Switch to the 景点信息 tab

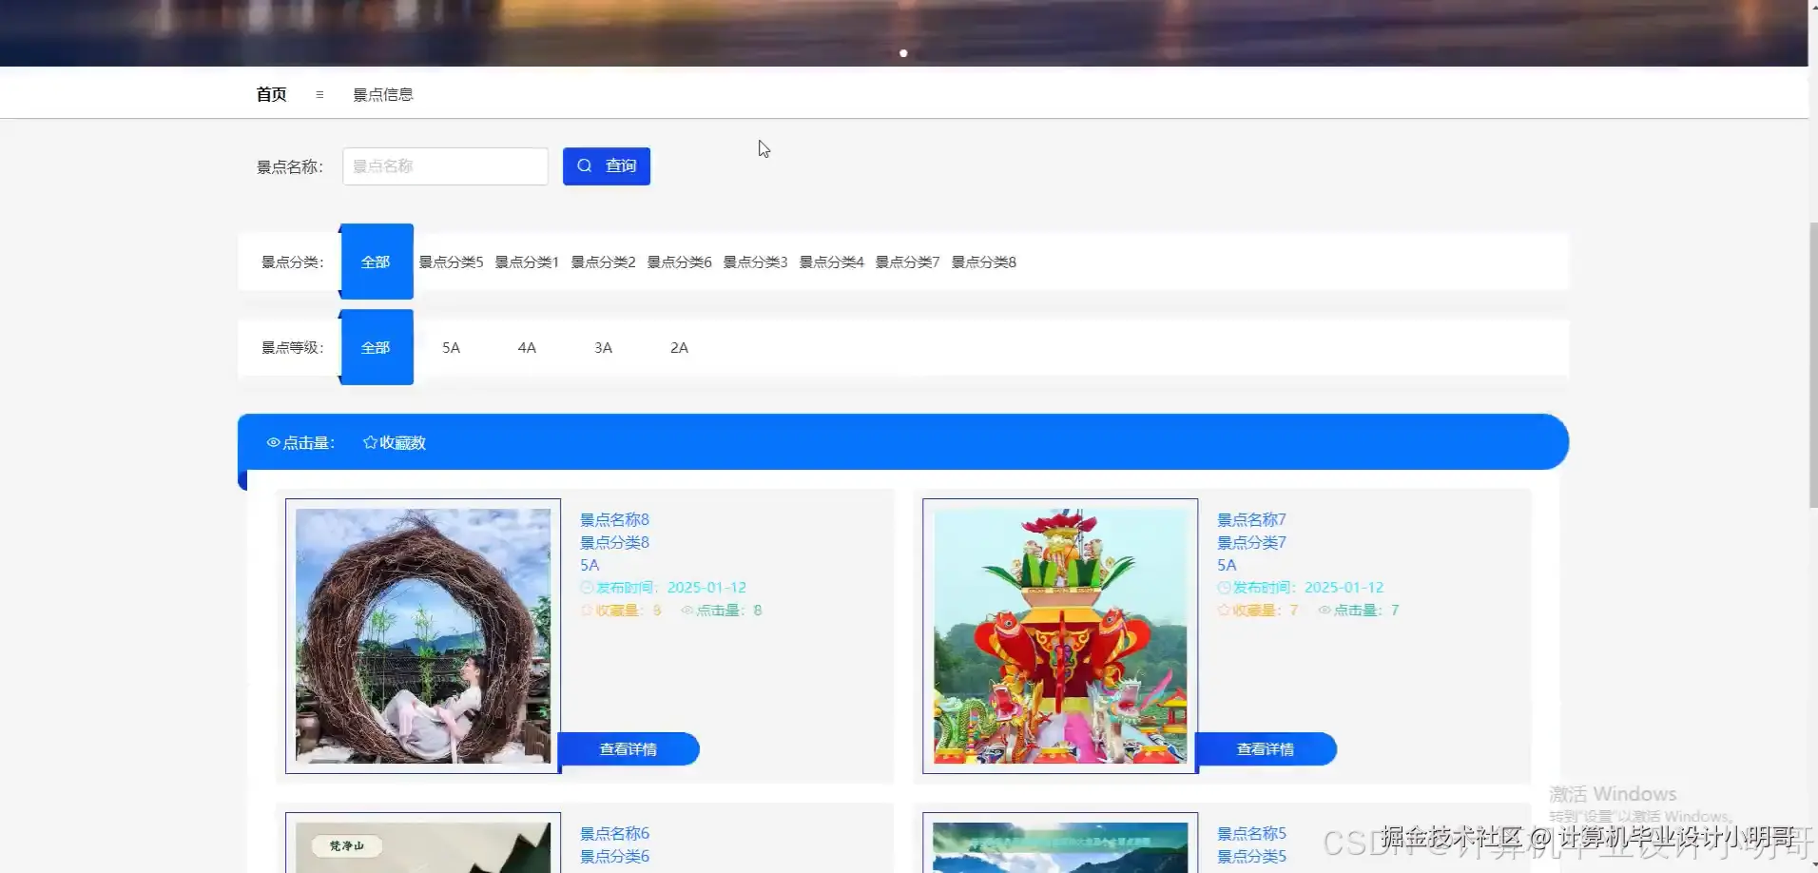pos(383,94)
